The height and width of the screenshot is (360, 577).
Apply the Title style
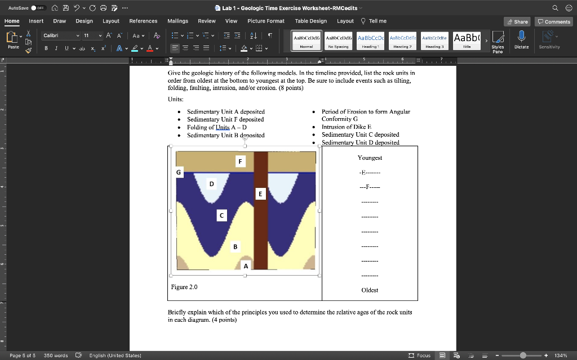pyautogui.click(x=467, y=40)
